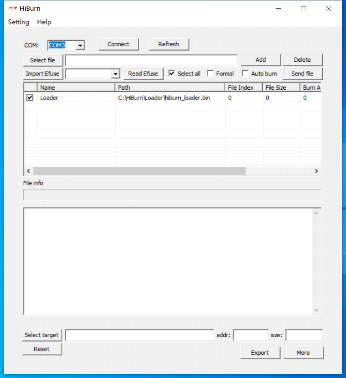The height and width of the screenshot is (378, 346).
Task: Click the horizontal scrollbar thumb of file table
Action: [x=140, y=171]
